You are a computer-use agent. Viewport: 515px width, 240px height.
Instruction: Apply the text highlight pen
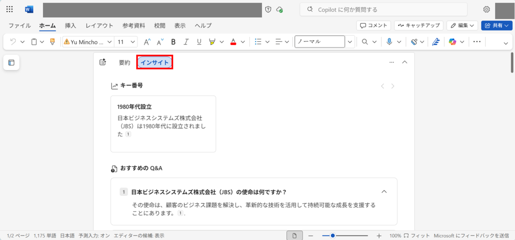212,42
